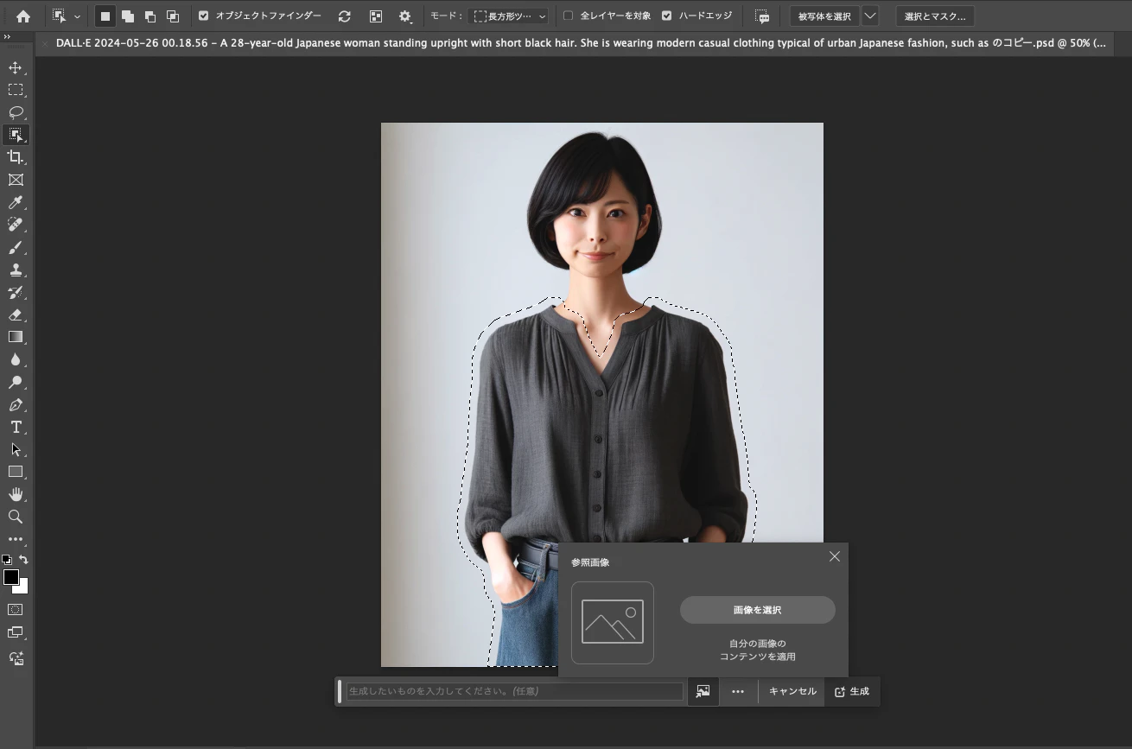The height and width of the screenshot is (749, 1132).
Task: Disable the ハードエッジ checkbox
Action: [666, 16]
